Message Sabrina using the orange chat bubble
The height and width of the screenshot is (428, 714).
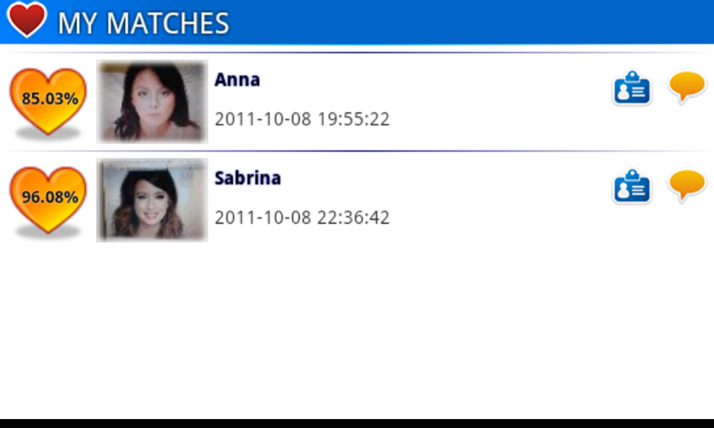click(687, 185)
